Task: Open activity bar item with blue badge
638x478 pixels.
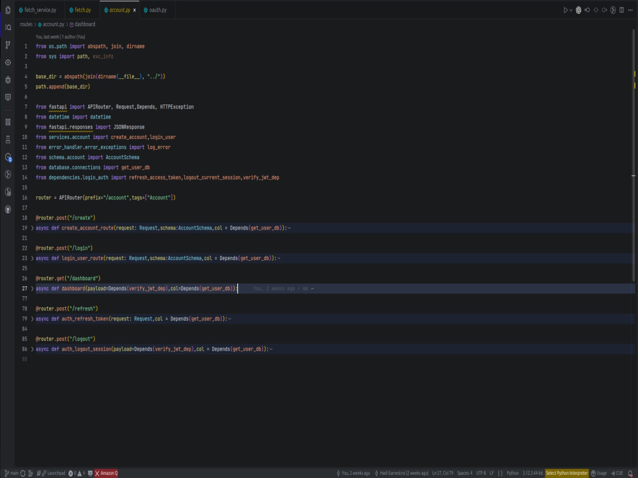Action: tap(8, 157)
